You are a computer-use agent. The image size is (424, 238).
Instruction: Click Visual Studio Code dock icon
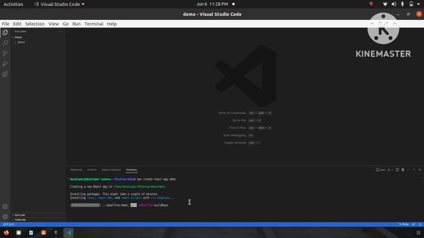tap(68, 233)
